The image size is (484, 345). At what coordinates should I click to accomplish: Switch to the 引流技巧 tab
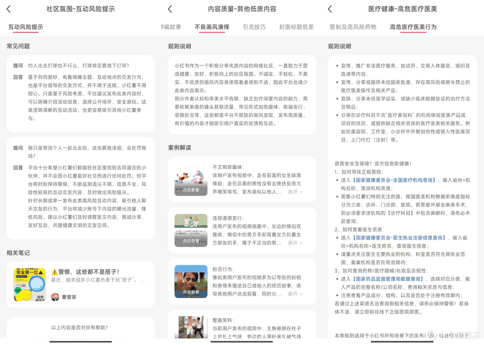tap(254, 27)
